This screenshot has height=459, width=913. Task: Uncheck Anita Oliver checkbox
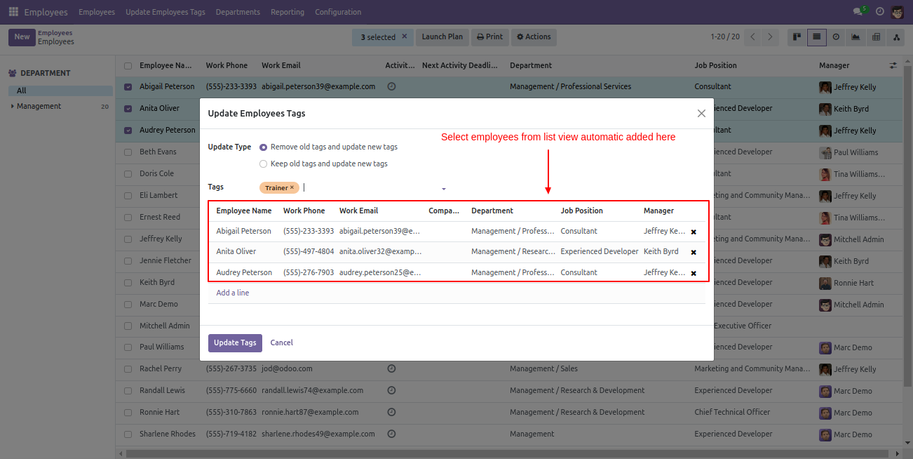point(128,109)
